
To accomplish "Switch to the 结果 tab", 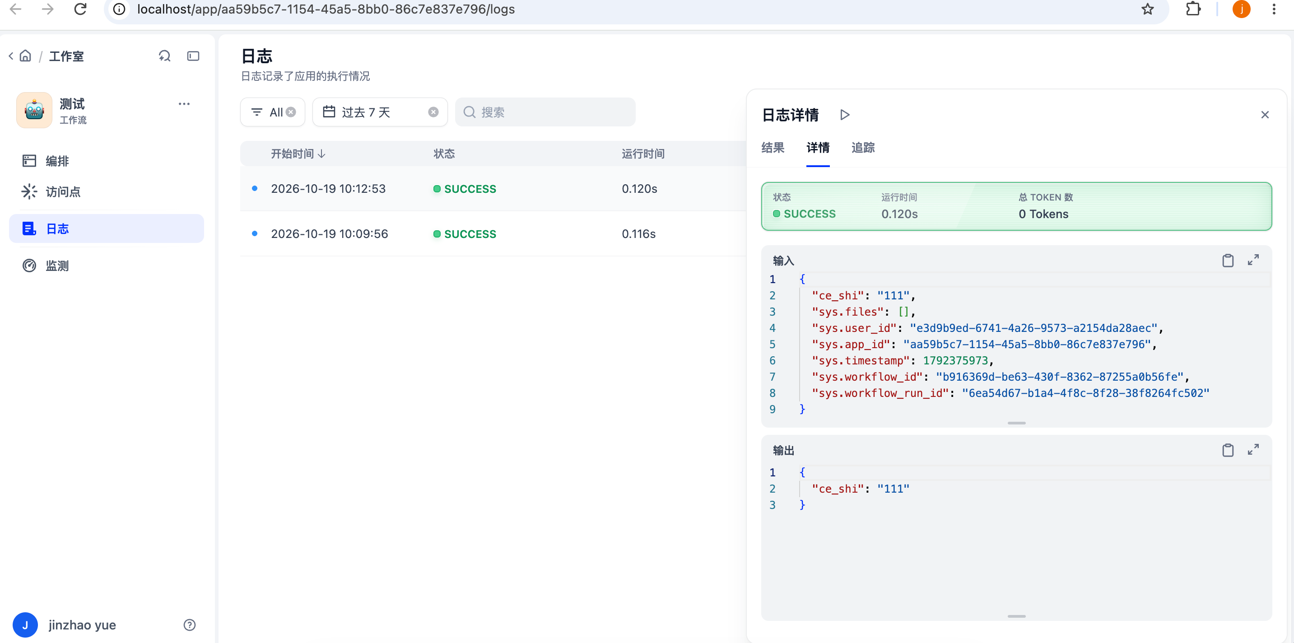I will tap(773, 148).
